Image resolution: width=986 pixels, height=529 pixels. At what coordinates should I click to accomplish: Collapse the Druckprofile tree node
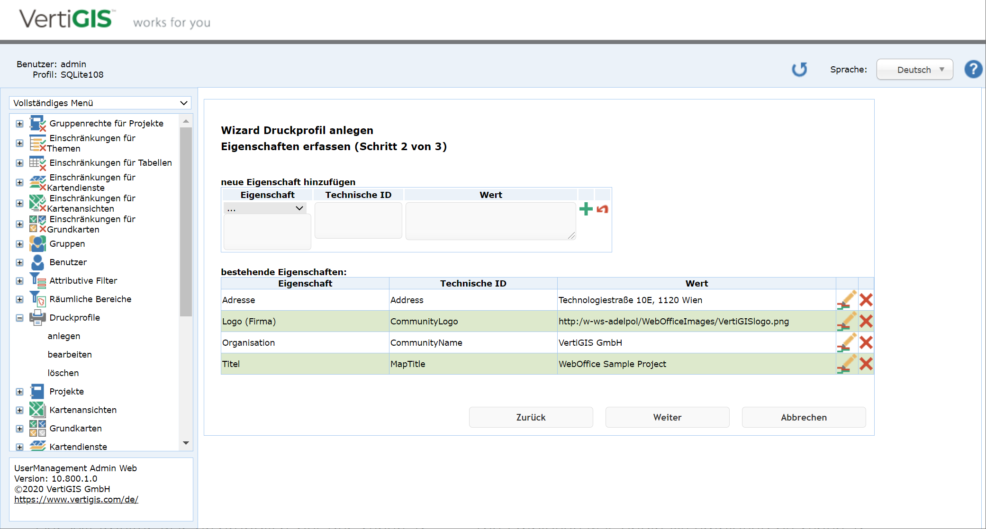tap(19, 318)
